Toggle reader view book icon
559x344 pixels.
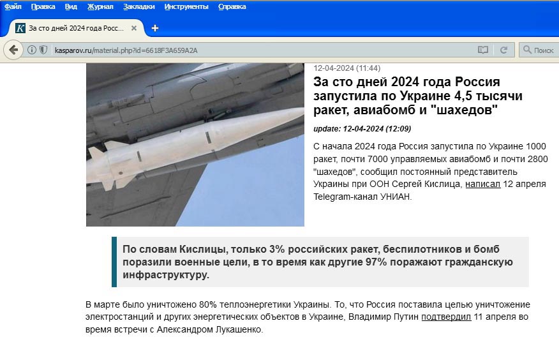point(482,50)
